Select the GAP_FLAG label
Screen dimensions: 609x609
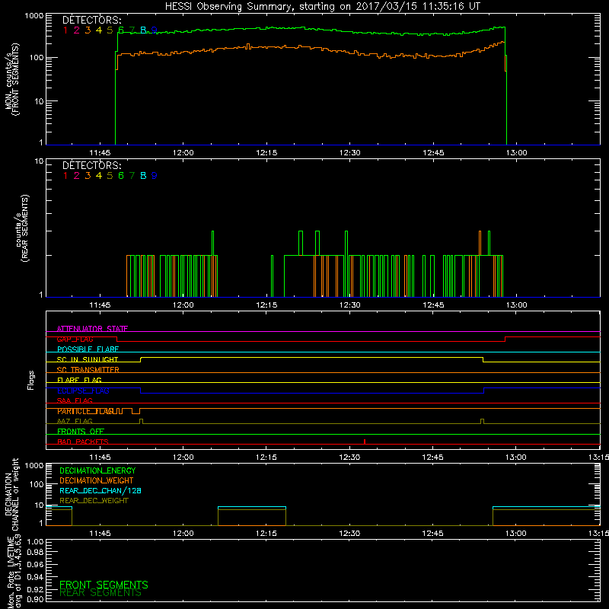[x=75, y=339]
